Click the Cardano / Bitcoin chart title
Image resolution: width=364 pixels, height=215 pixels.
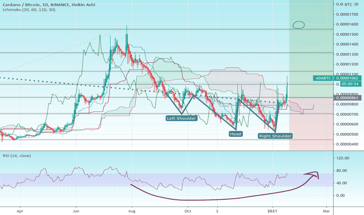pos(49,4)
